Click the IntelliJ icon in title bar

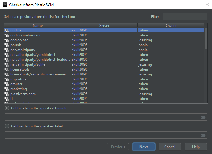pos(5,5)
